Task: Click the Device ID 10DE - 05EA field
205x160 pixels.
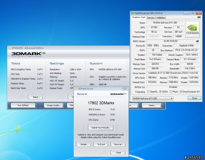Action: (x=153, y=46)
